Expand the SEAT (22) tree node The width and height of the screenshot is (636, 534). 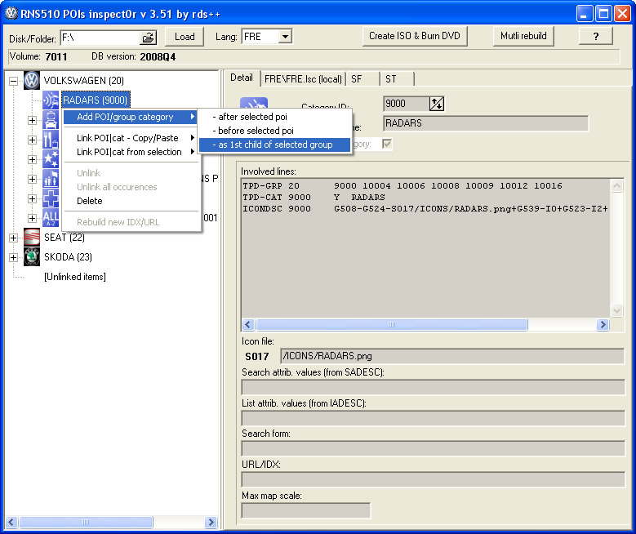point(13,238)
